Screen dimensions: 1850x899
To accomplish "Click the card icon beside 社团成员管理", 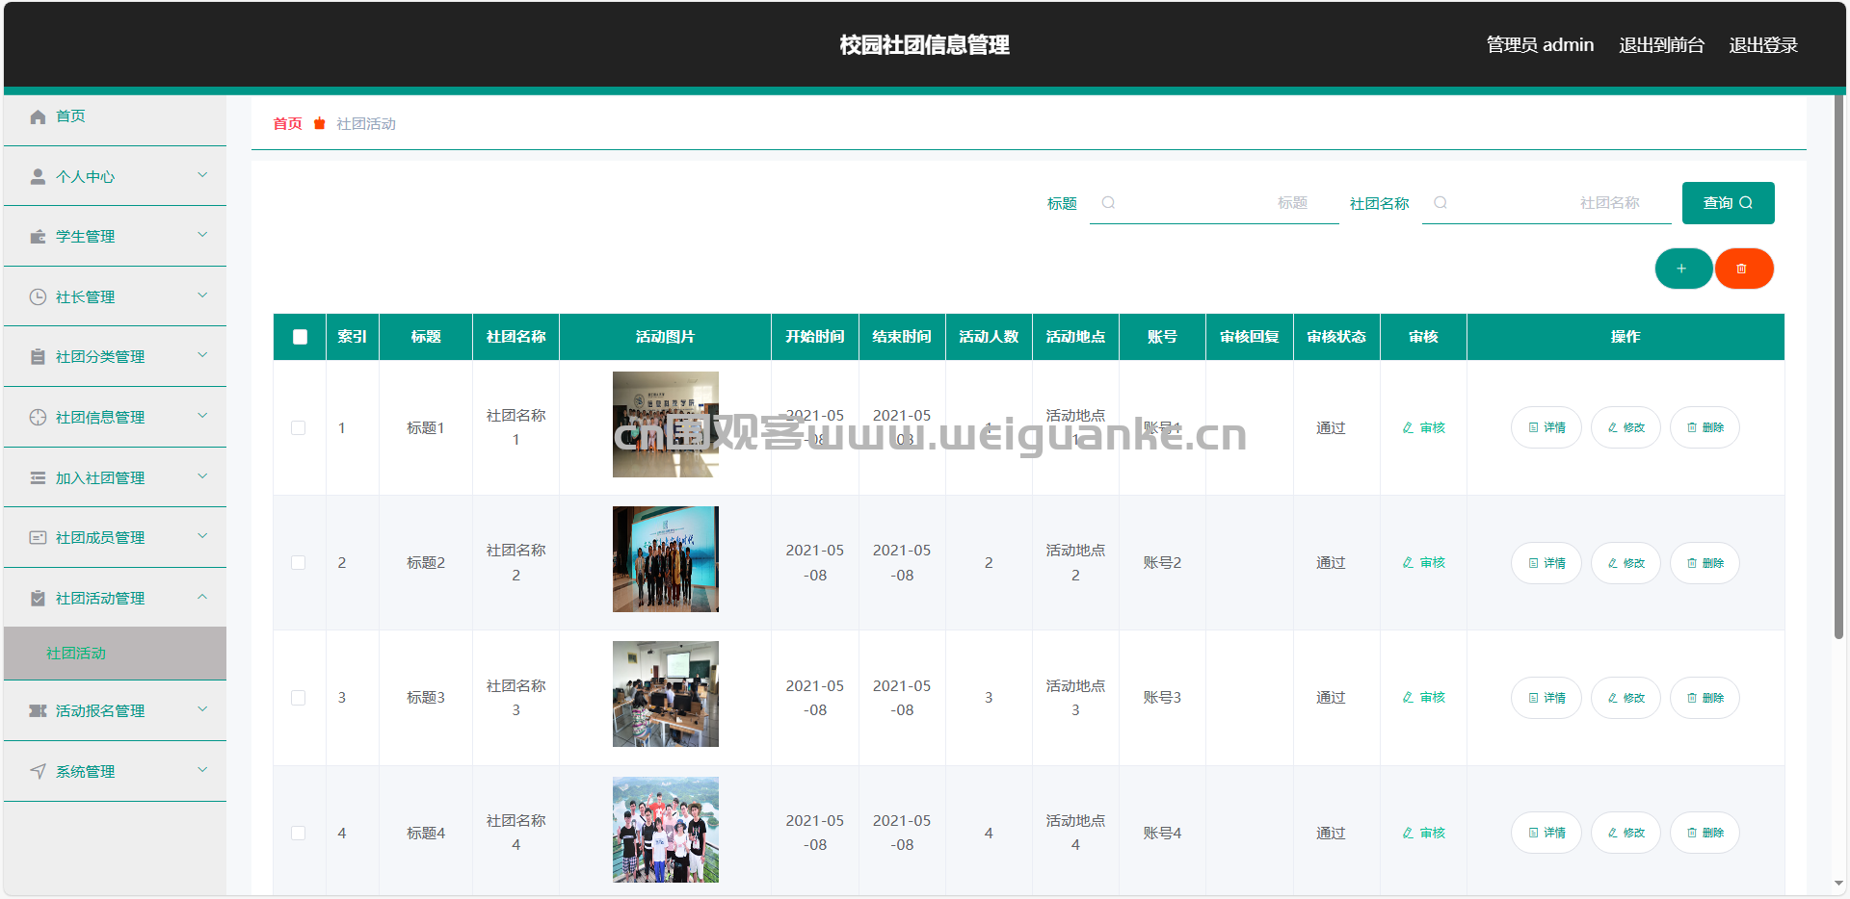I will 38,538.
